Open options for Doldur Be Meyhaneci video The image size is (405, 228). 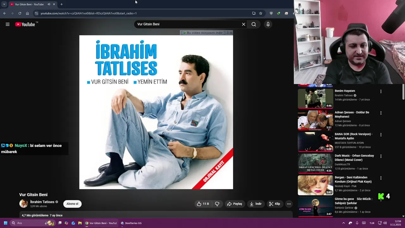381,113
